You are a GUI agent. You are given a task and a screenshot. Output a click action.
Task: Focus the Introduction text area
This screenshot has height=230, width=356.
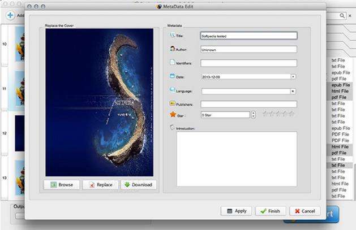(x=237, y=159)
